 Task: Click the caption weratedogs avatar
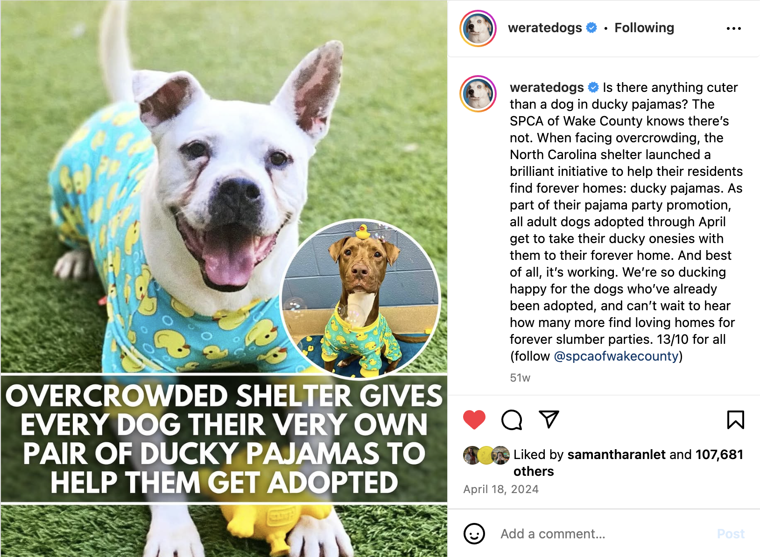click(x=478, y=94)
